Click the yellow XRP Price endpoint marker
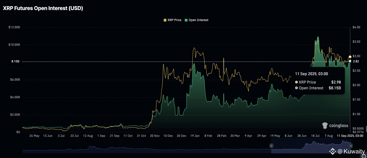367x158 pixels. (x=350, y=57)
